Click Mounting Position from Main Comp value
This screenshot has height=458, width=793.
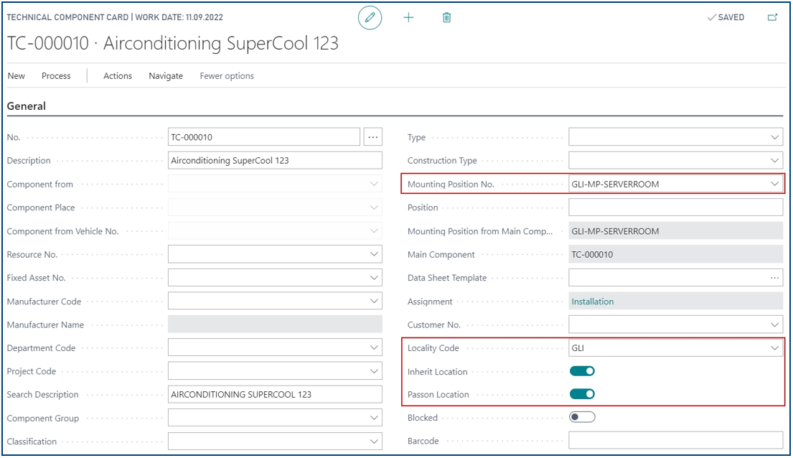pos(676,231)
